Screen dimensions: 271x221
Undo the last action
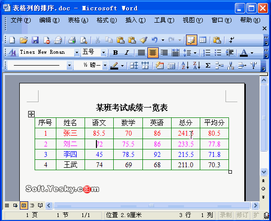tap(155, 40)
